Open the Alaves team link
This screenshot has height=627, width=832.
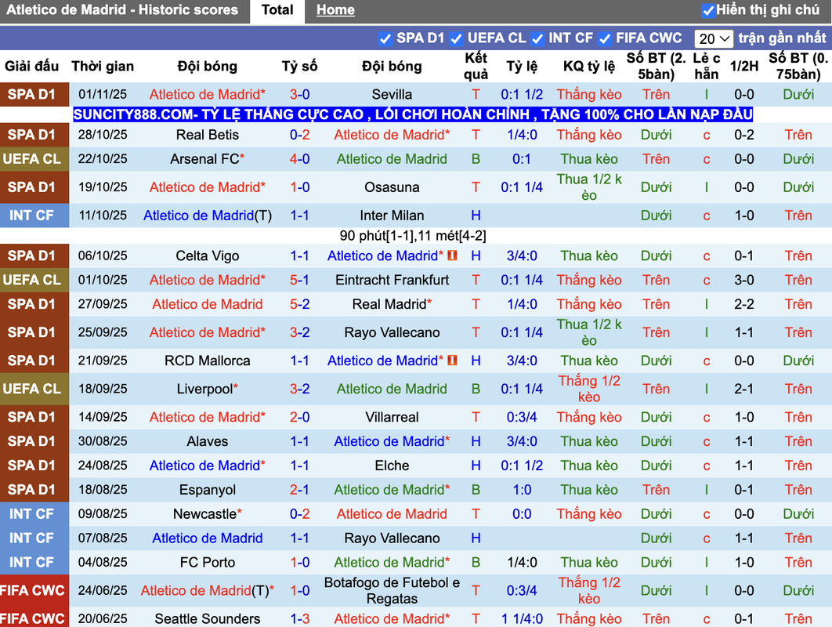tap(208, 442)
